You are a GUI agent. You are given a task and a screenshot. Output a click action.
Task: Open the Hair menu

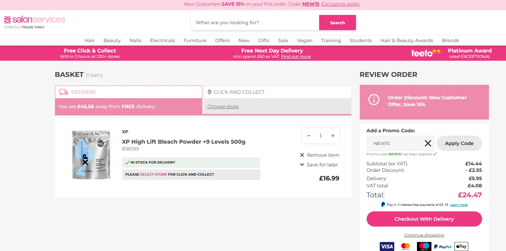(90, 40)
